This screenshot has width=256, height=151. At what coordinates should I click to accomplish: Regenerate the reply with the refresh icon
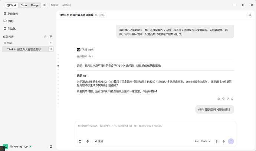click(232, 98)
